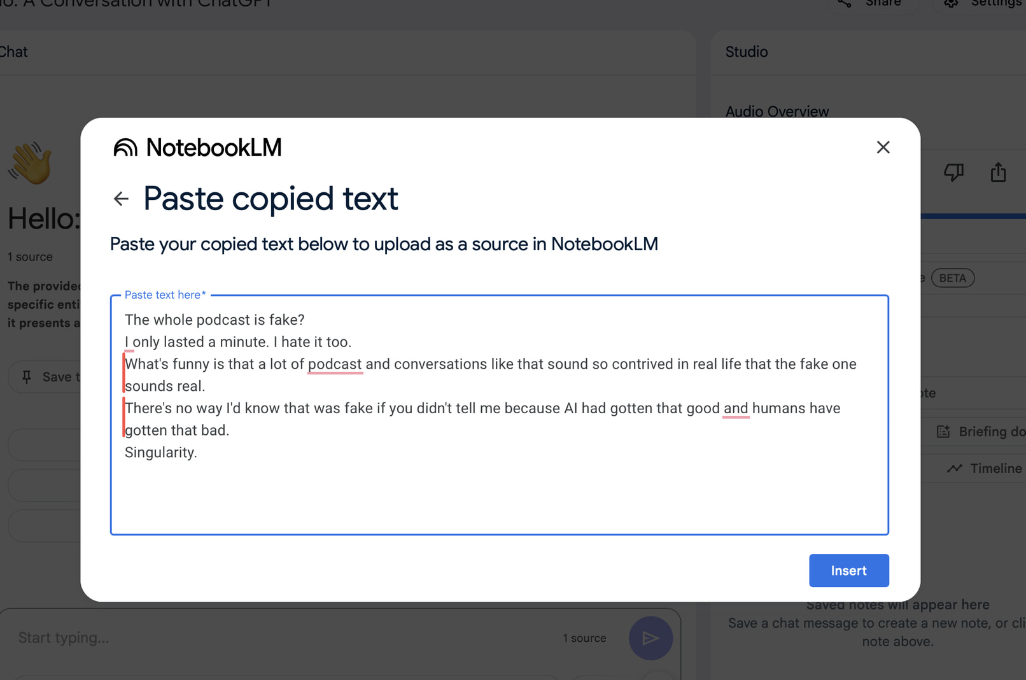This screenshot has width=1026, height=680.
Task: Click inside the Paste text here field
Action: tap(500, 415)
